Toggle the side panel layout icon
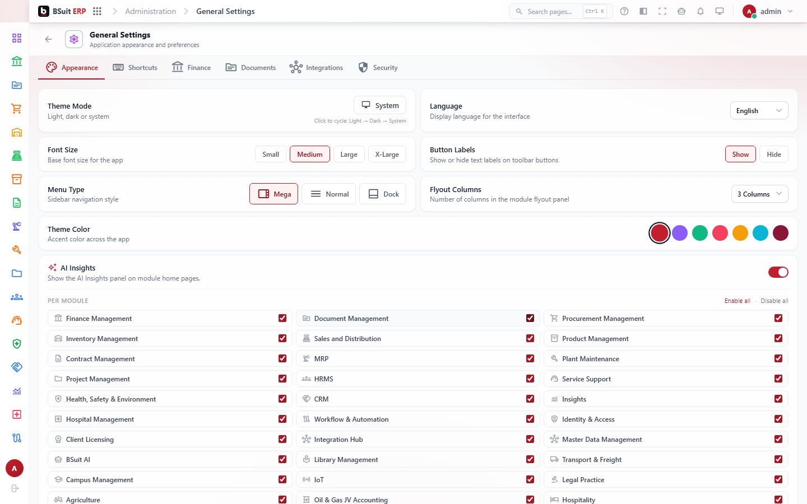 click(643, 11)
